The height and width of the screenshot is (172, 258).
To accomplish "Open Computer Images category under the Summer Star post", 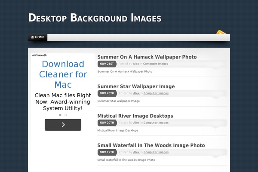I will point(156,93).
